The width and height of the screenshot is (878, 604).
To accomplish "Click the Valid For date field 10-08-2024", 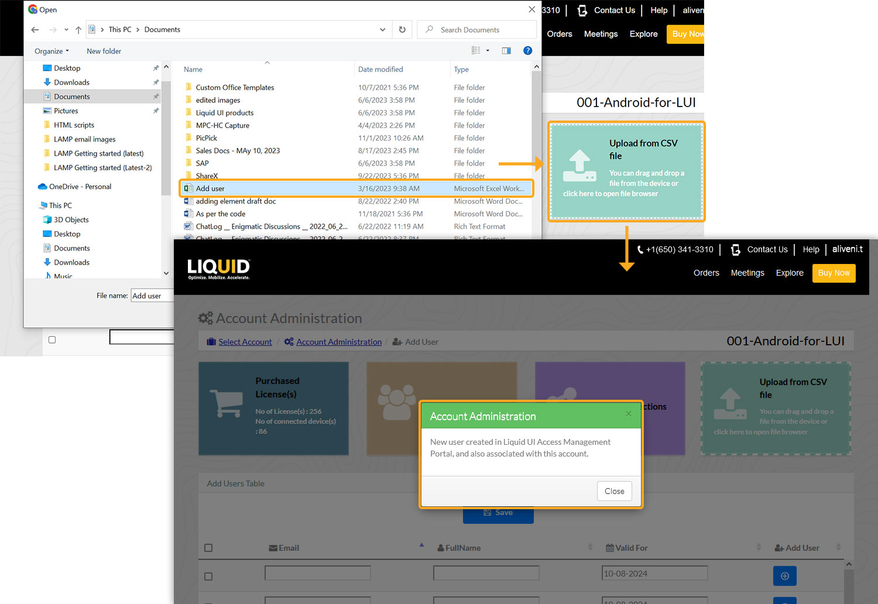I will [654, 573].
